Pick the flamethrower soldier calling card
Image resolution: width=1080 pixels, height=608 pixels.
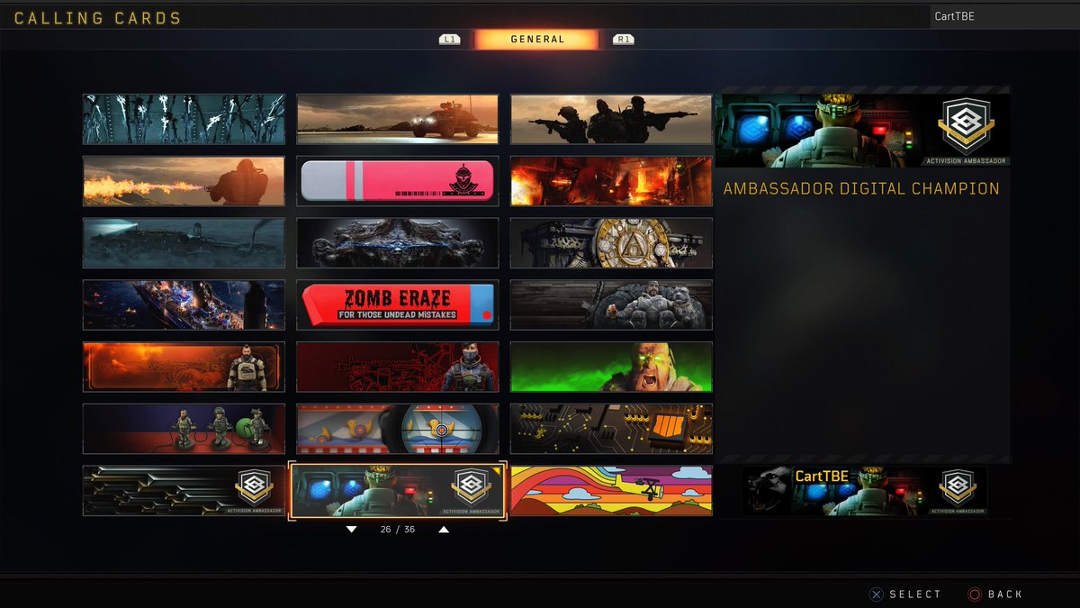click(184, 181)
